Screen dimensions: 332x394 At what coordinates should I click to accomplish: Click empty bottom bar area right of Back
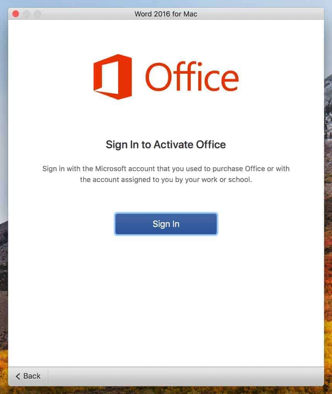[x=186, y=376]
